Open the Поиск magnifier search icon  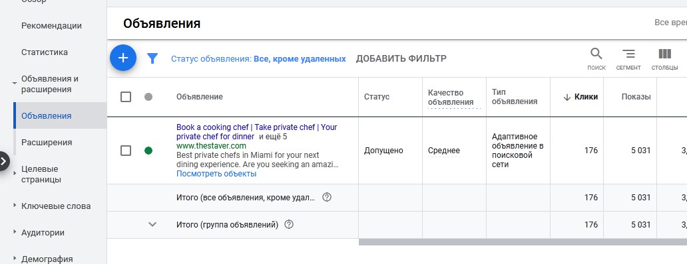click(x=596, y=59)
